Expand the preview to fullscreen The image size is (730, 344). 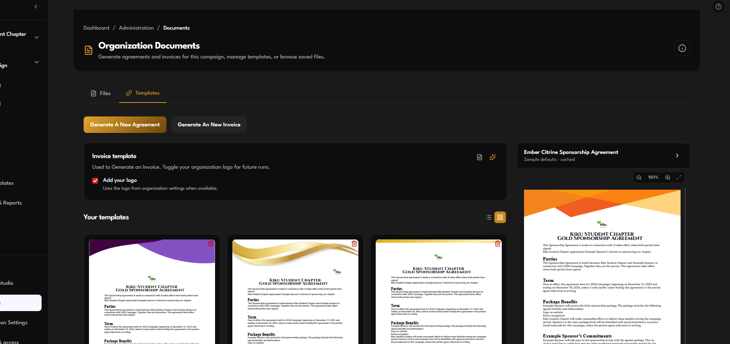click(x=679, y=177)
